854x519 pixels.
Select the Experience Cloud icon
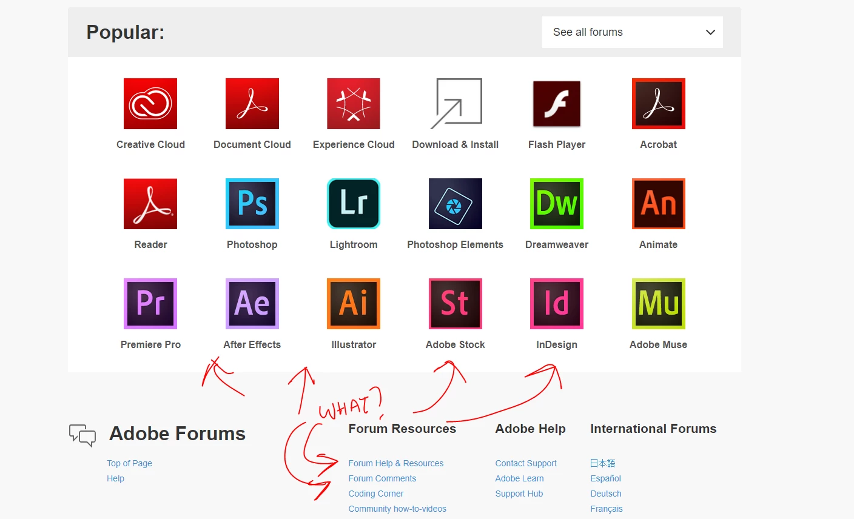[x=354, y=104]
